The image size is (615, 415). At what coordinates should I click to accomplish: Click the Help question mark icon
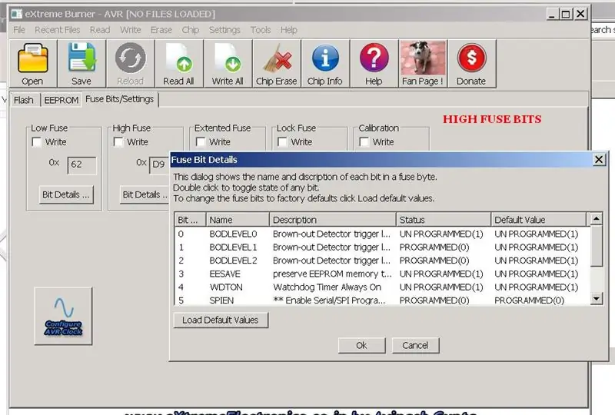pos(374,58)
